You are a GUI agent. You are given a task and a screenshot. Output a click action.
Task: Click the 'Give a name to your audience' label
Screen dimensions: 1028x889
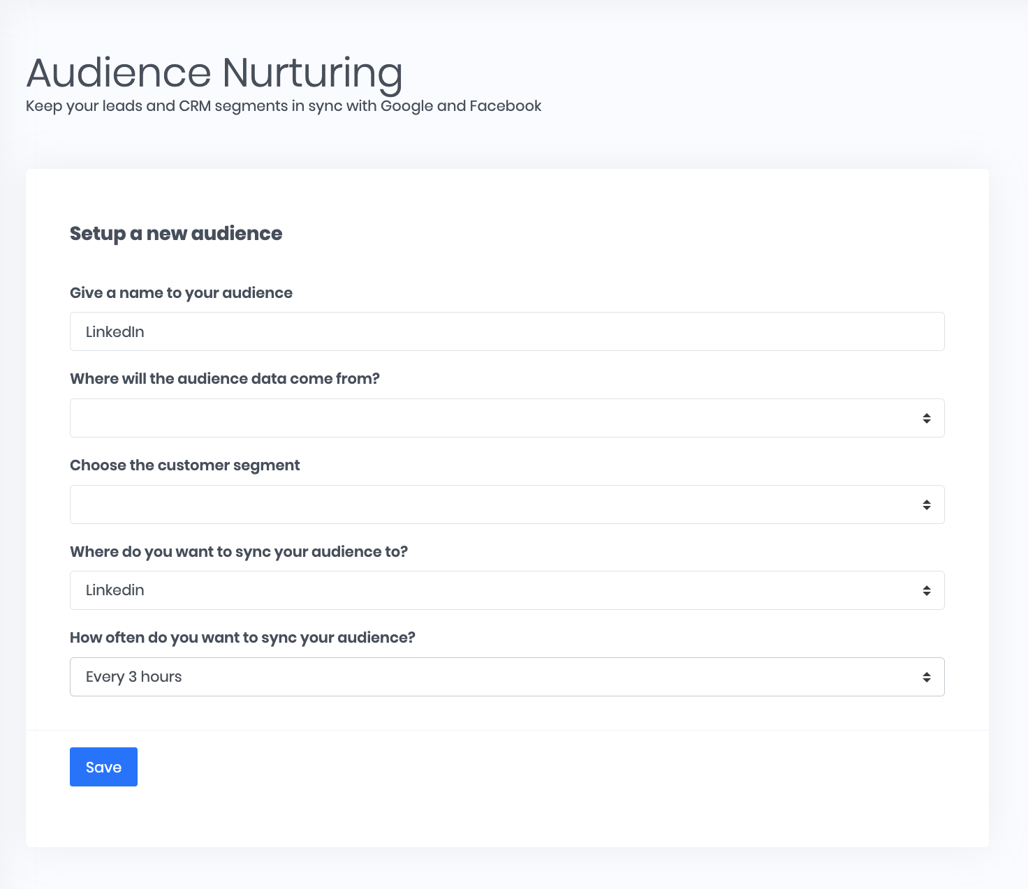click(x=181, y=293)
